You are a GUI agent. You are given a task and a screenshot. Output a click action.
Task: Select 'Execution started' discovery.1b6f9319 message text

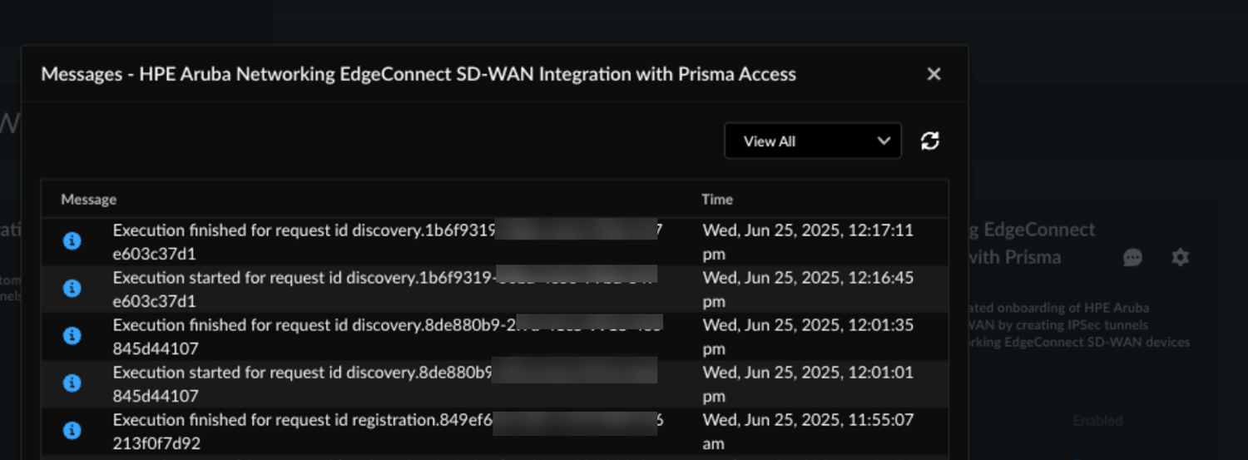(x=304, y=278)
